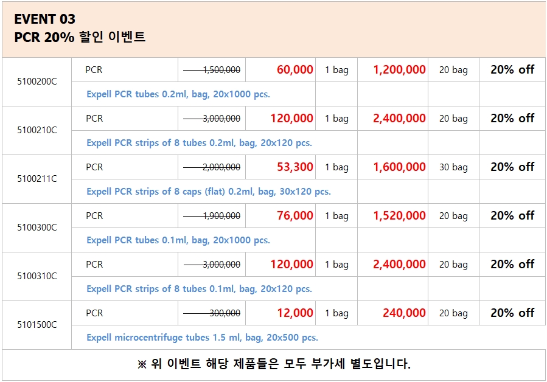Select the "PCR" label in the 5100211C row

coord(94,167)
